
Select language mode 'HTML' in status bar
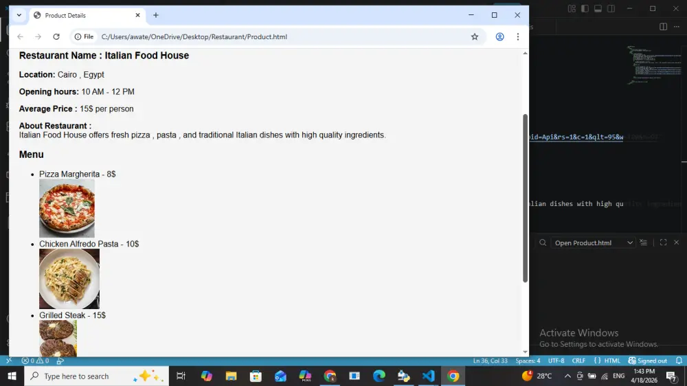[612, 361]
